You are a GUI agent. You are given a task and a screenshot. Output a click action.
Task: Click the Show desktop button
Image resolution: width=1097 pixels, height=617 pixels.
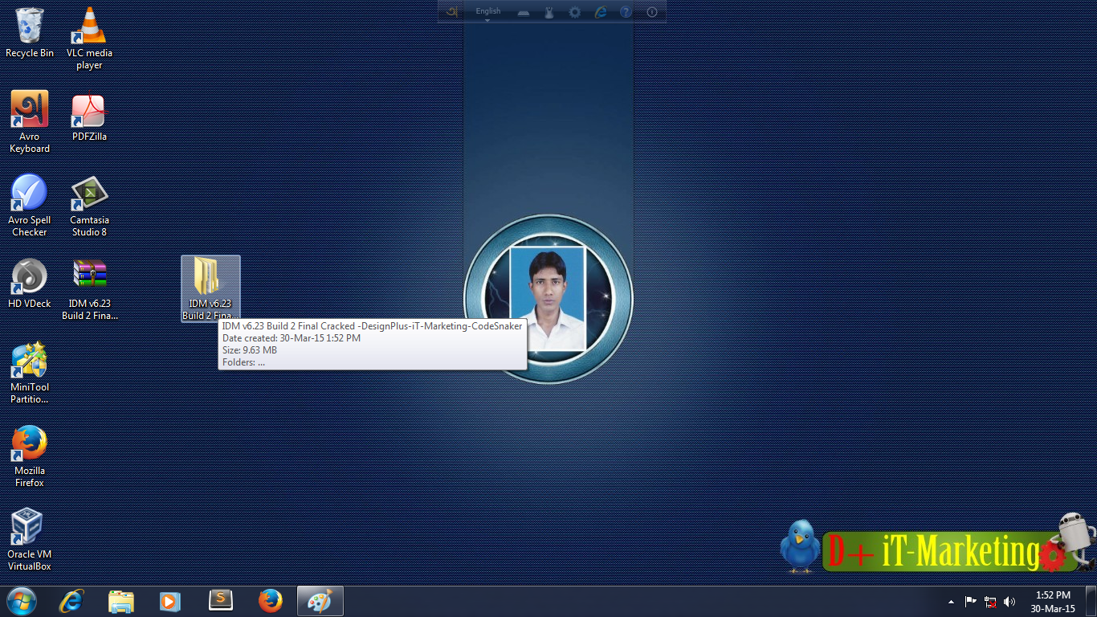1091,601
